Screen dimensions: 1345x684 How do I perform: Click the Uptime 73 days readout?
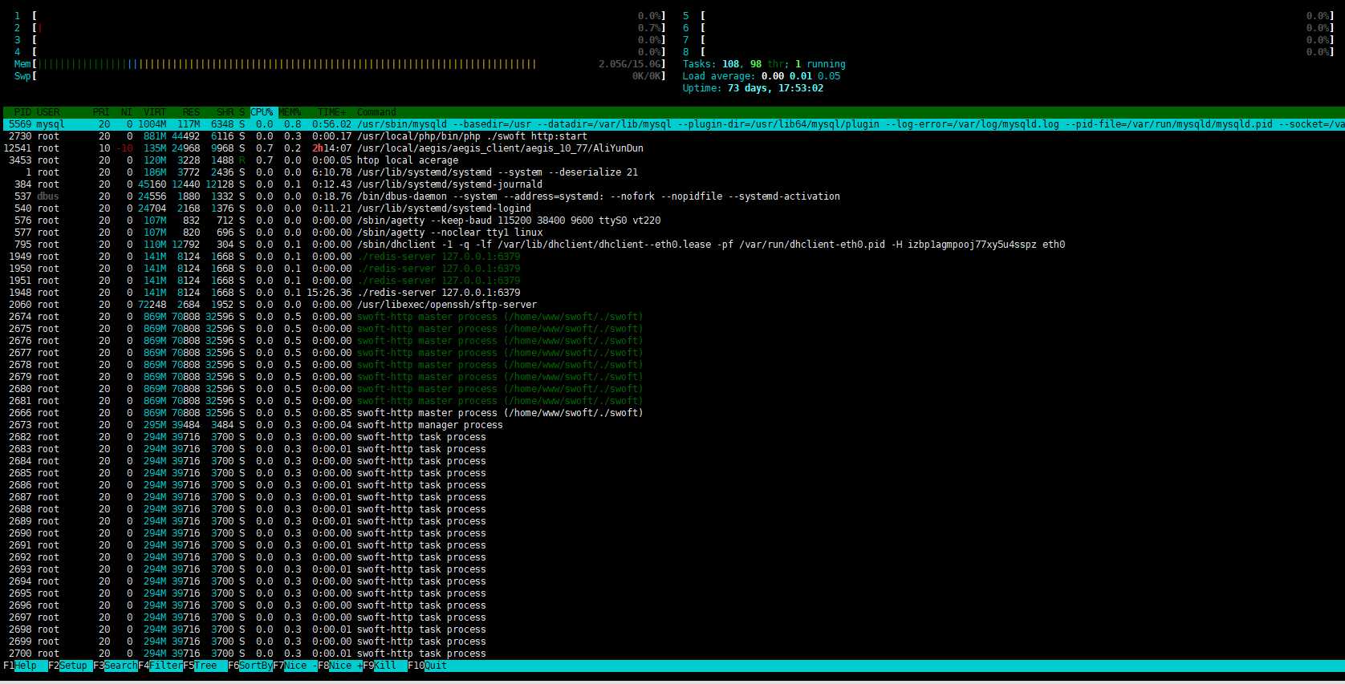753,88
